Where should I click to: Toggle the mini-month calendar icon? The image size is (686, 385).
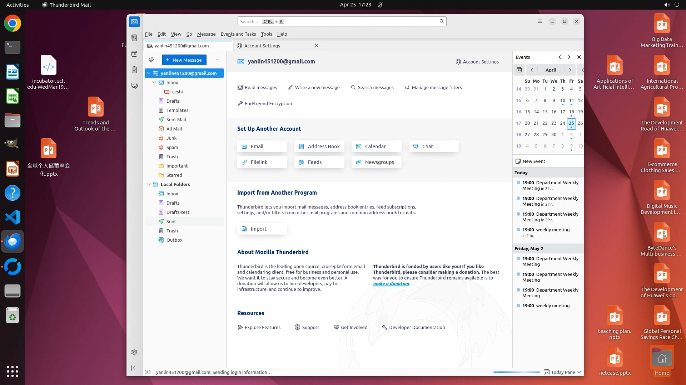point(519,70)
